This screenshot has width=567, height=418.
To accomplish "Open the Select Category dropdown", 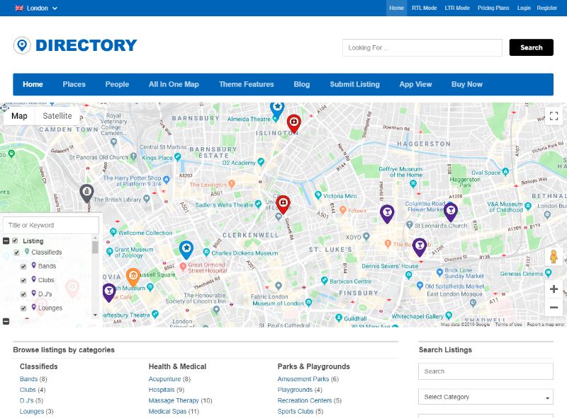I will (x=485, y=397).
